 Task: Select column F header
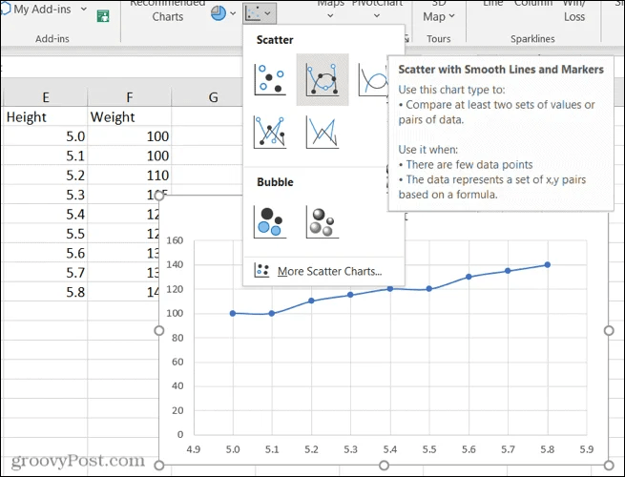[x=129, y=97]
